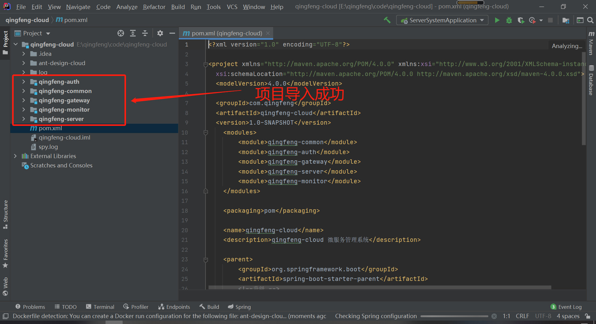Click the CRLF line separator indicator
The width and height of the screenshot is (596, 324).
(x=522, y=316)
